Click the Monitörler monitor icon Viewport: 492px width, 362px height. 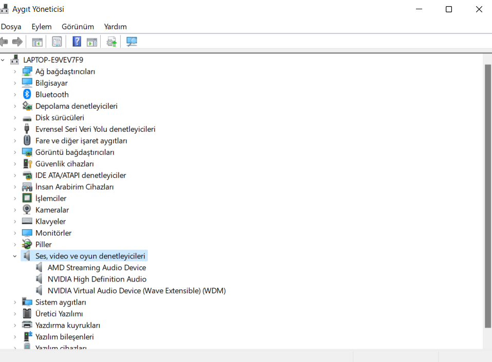click(27, 233)
